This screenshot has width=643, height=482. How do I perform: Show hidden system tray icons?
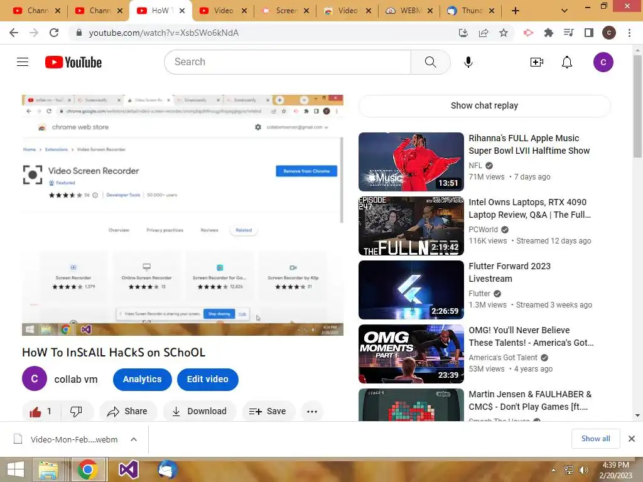coord(553,470)
